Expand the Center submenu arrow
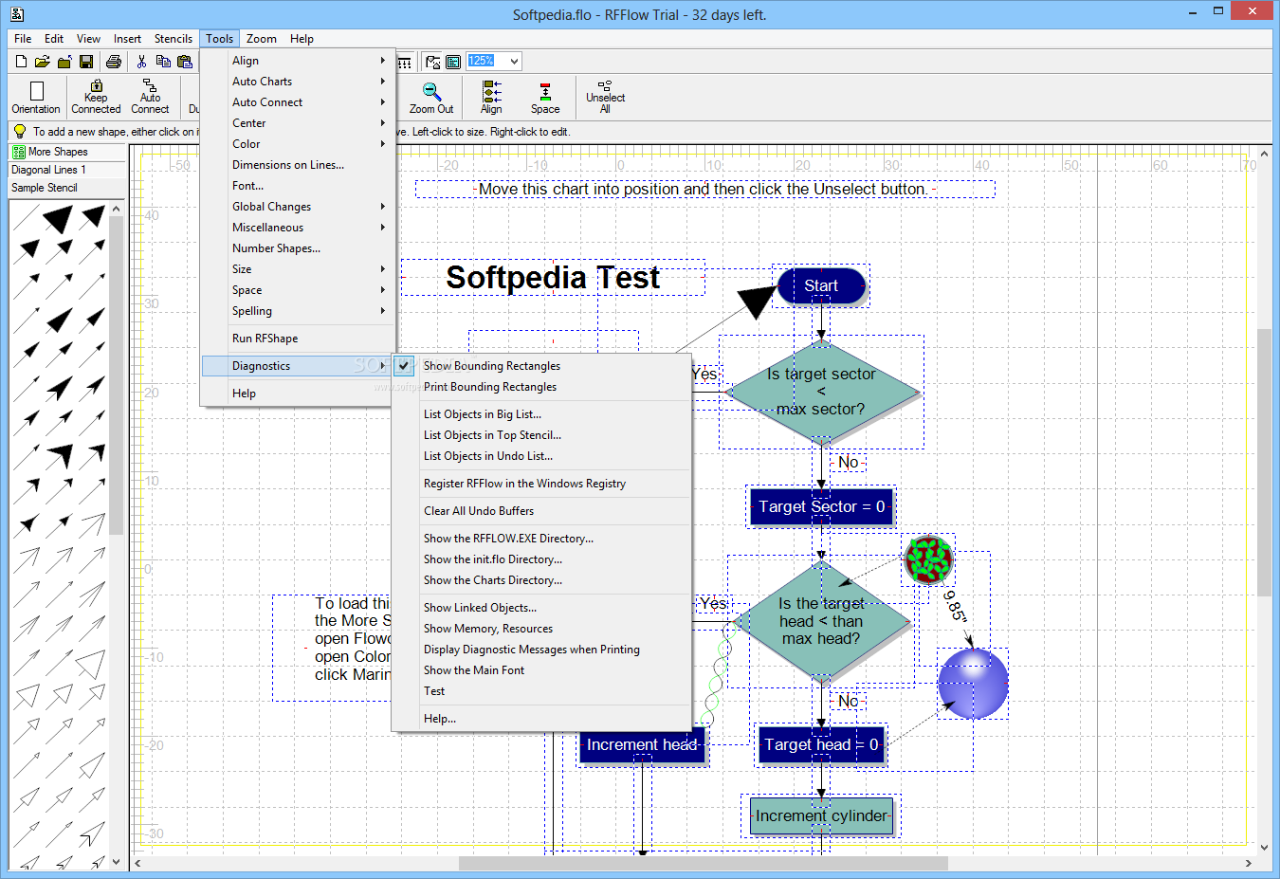 [383, 123]
